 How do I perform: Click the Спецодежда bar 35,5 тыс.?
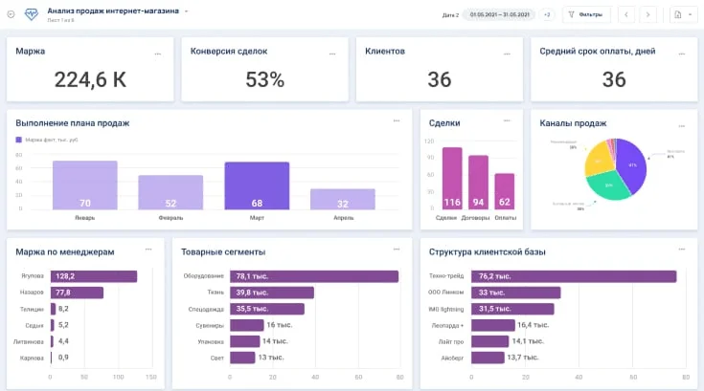click(x=267, y=309)
